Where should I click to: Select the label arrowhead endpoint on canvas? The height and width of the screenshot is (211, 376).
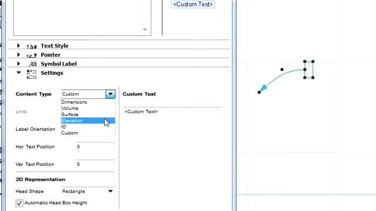259,93
